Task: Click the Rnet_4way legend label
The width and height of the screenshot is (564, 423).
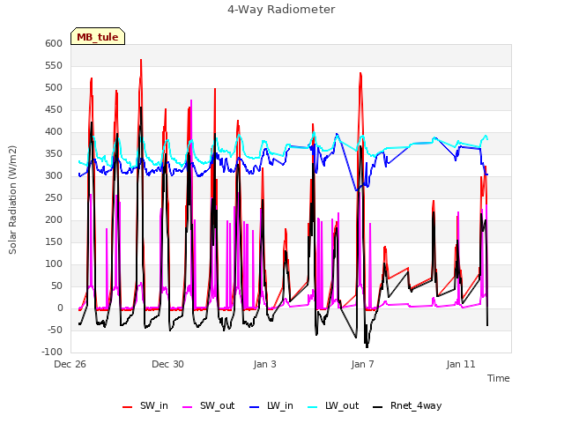Action: coord(416,405)
